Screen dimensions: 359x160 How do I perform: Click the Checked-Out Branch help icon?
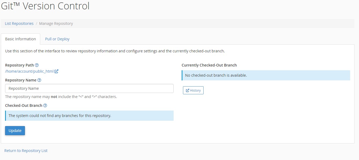45,105
